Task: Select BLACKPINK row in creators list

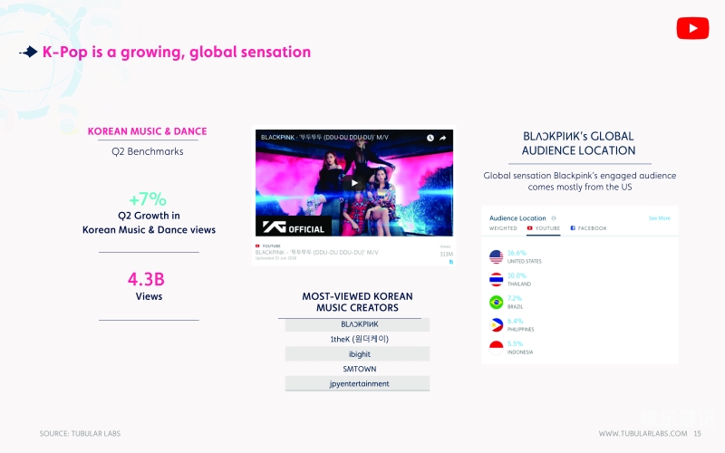Action: 357,324
